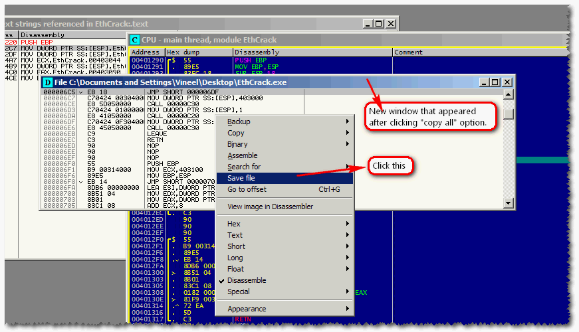Choose Go to offset entry

coord(285,189)
